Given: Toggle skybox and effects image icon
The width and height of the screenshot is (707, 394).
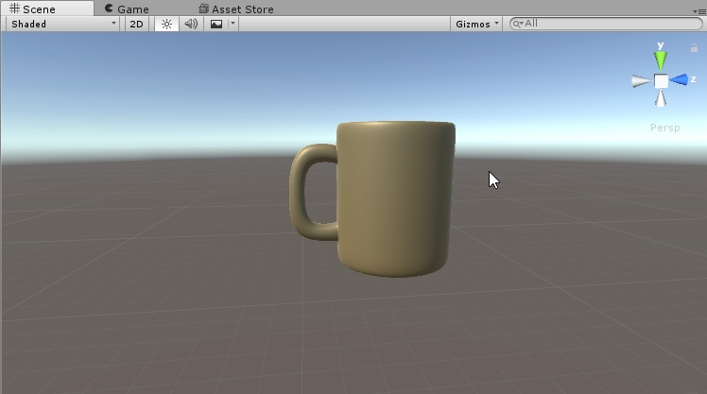Looking at the screenshot, I should [x=216, y=24].
